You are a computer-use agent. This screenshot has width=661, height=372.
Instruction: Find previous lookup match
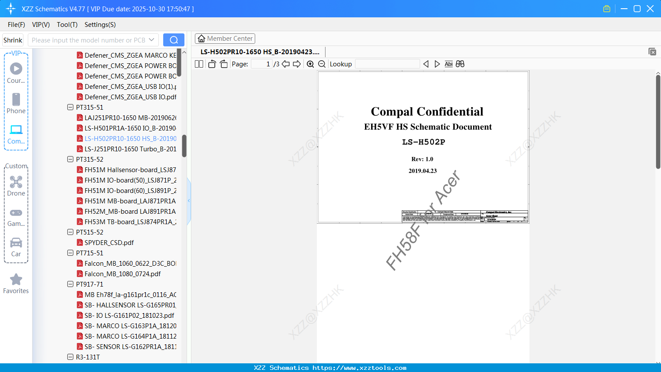pos(426,64)
